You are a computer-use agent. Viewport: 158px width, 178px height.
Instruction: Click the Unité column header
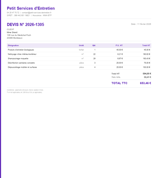pos(81,45)
